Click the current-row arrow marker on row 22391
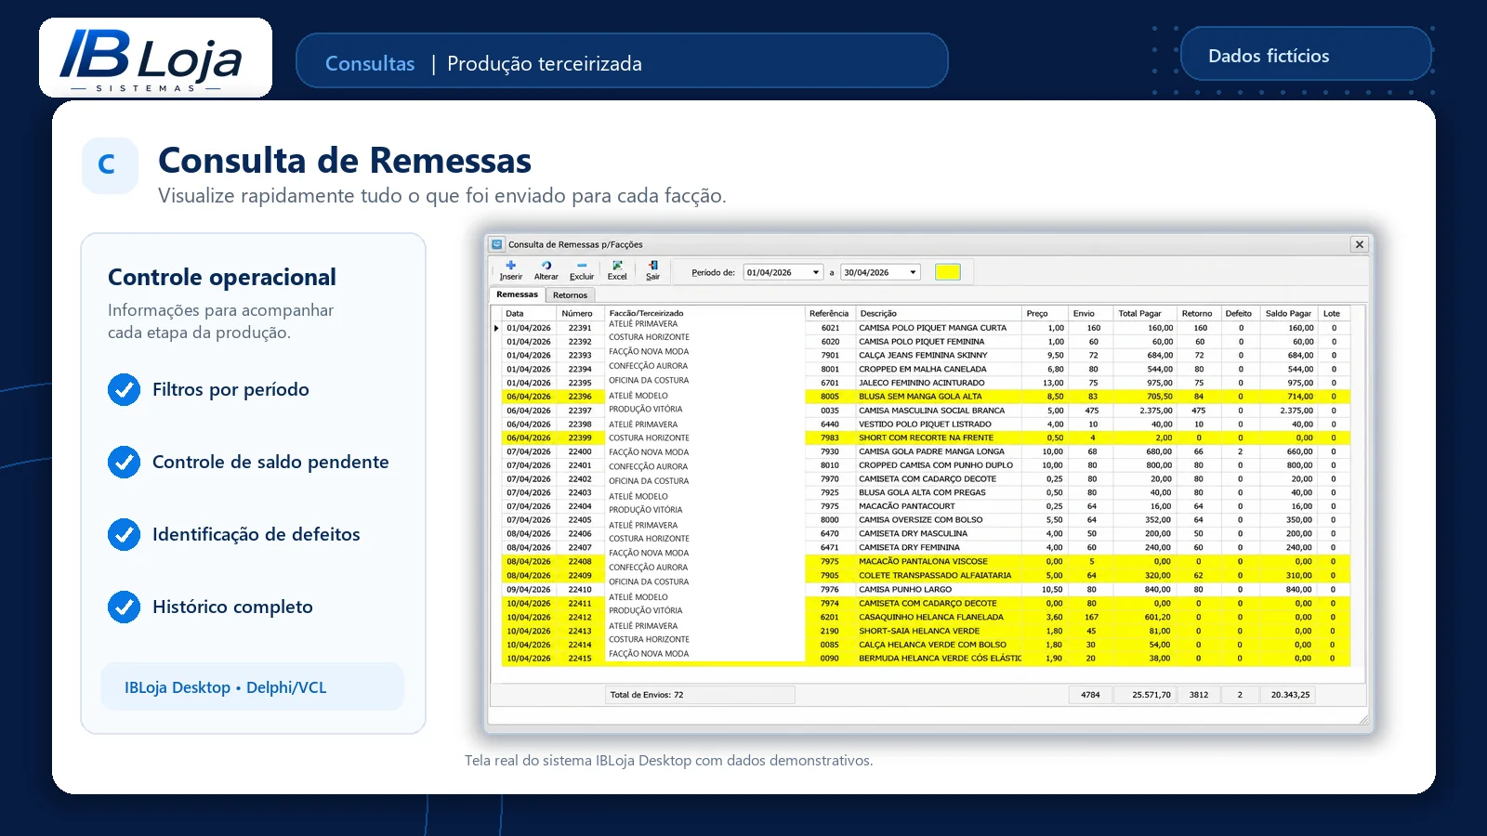 496,328
